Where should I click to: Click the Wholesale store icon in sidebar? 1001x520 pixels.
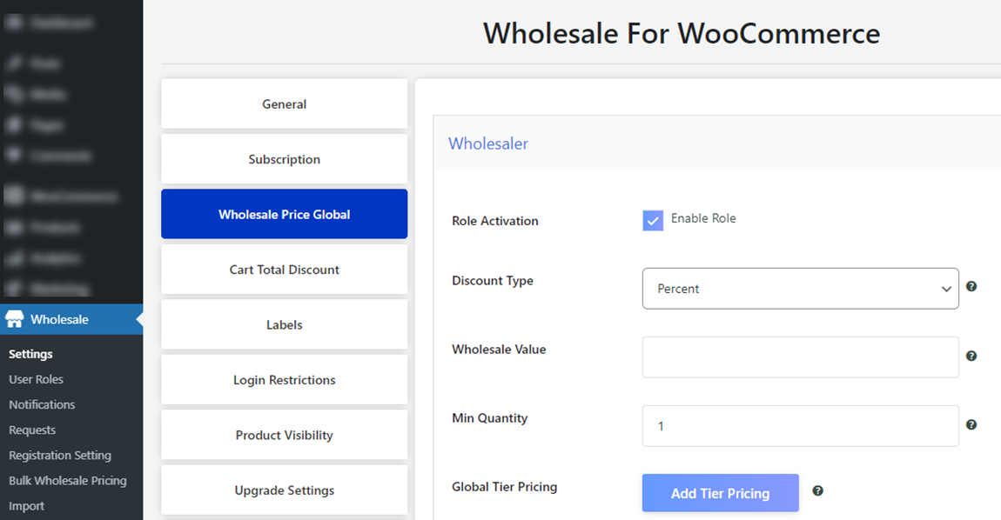14,319
